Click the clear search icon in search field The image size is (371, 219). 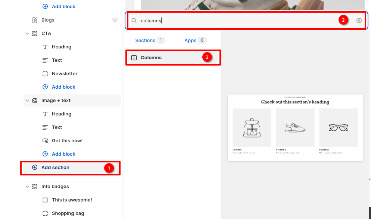pyautogui.click(x=359, y=20)
